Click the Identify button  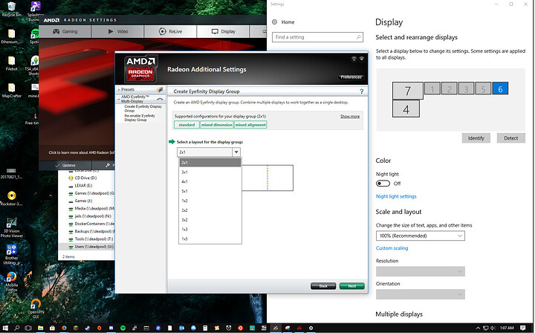[x=476, y=138]
